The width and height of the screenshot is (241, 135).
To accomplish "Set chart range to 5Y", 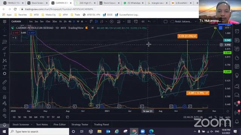I will click(53, 117).
